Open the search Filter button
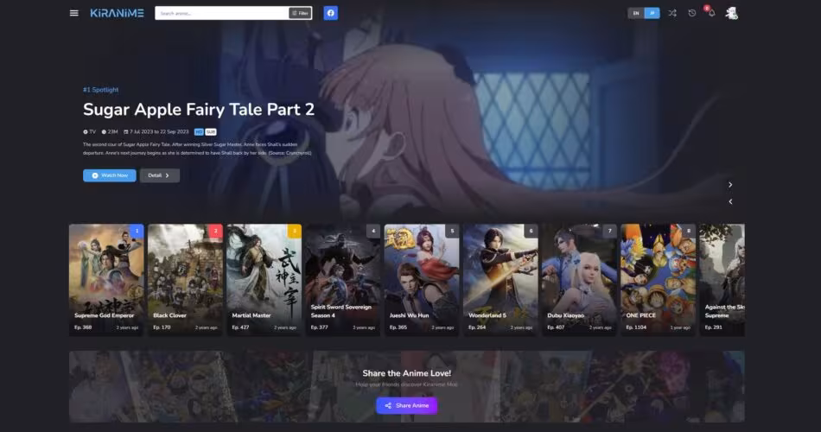The height and width of the screenshot is (432, 821). 300,13
